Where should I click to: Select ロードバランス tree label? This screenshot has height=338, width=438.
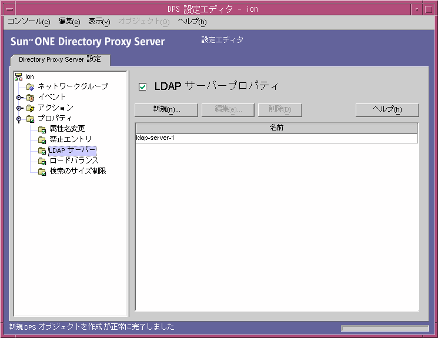click(74, 160)
